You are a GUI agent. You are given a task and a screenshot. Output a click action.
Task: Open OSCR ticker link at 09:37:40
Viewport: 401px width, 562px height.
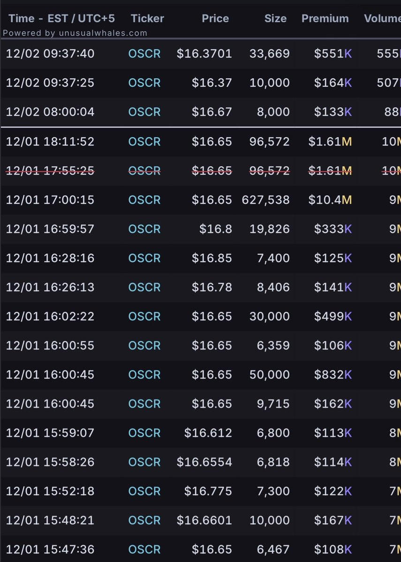tap(144, 53)
